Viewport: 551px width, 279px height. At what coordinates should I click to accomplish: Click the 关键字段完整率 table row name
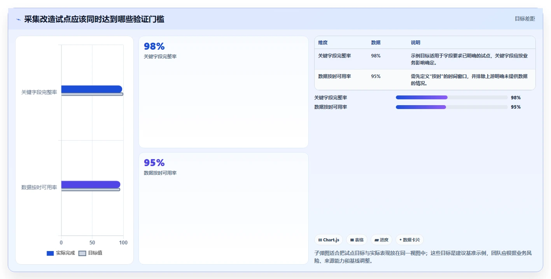point(334,56)
